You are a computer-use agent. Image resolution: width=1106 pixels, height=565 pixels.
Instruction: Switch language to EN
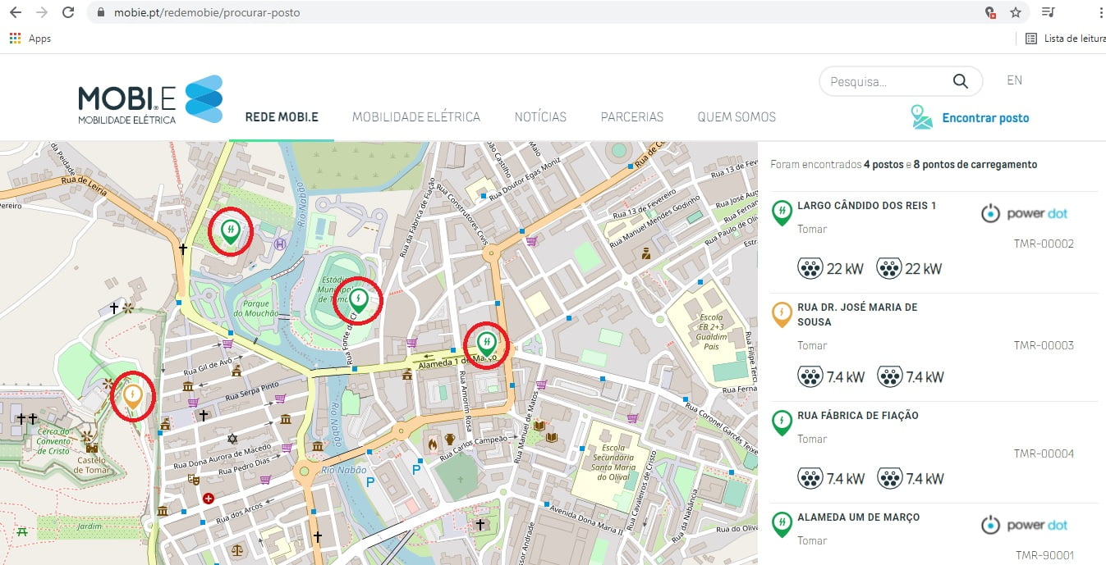(x=1015, y=80)
